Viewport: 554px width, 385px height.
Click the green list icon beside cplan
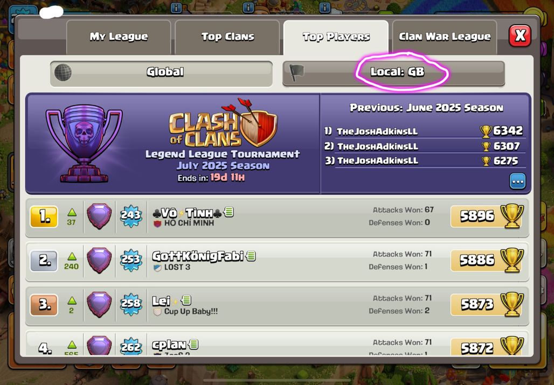pos(193,344)
